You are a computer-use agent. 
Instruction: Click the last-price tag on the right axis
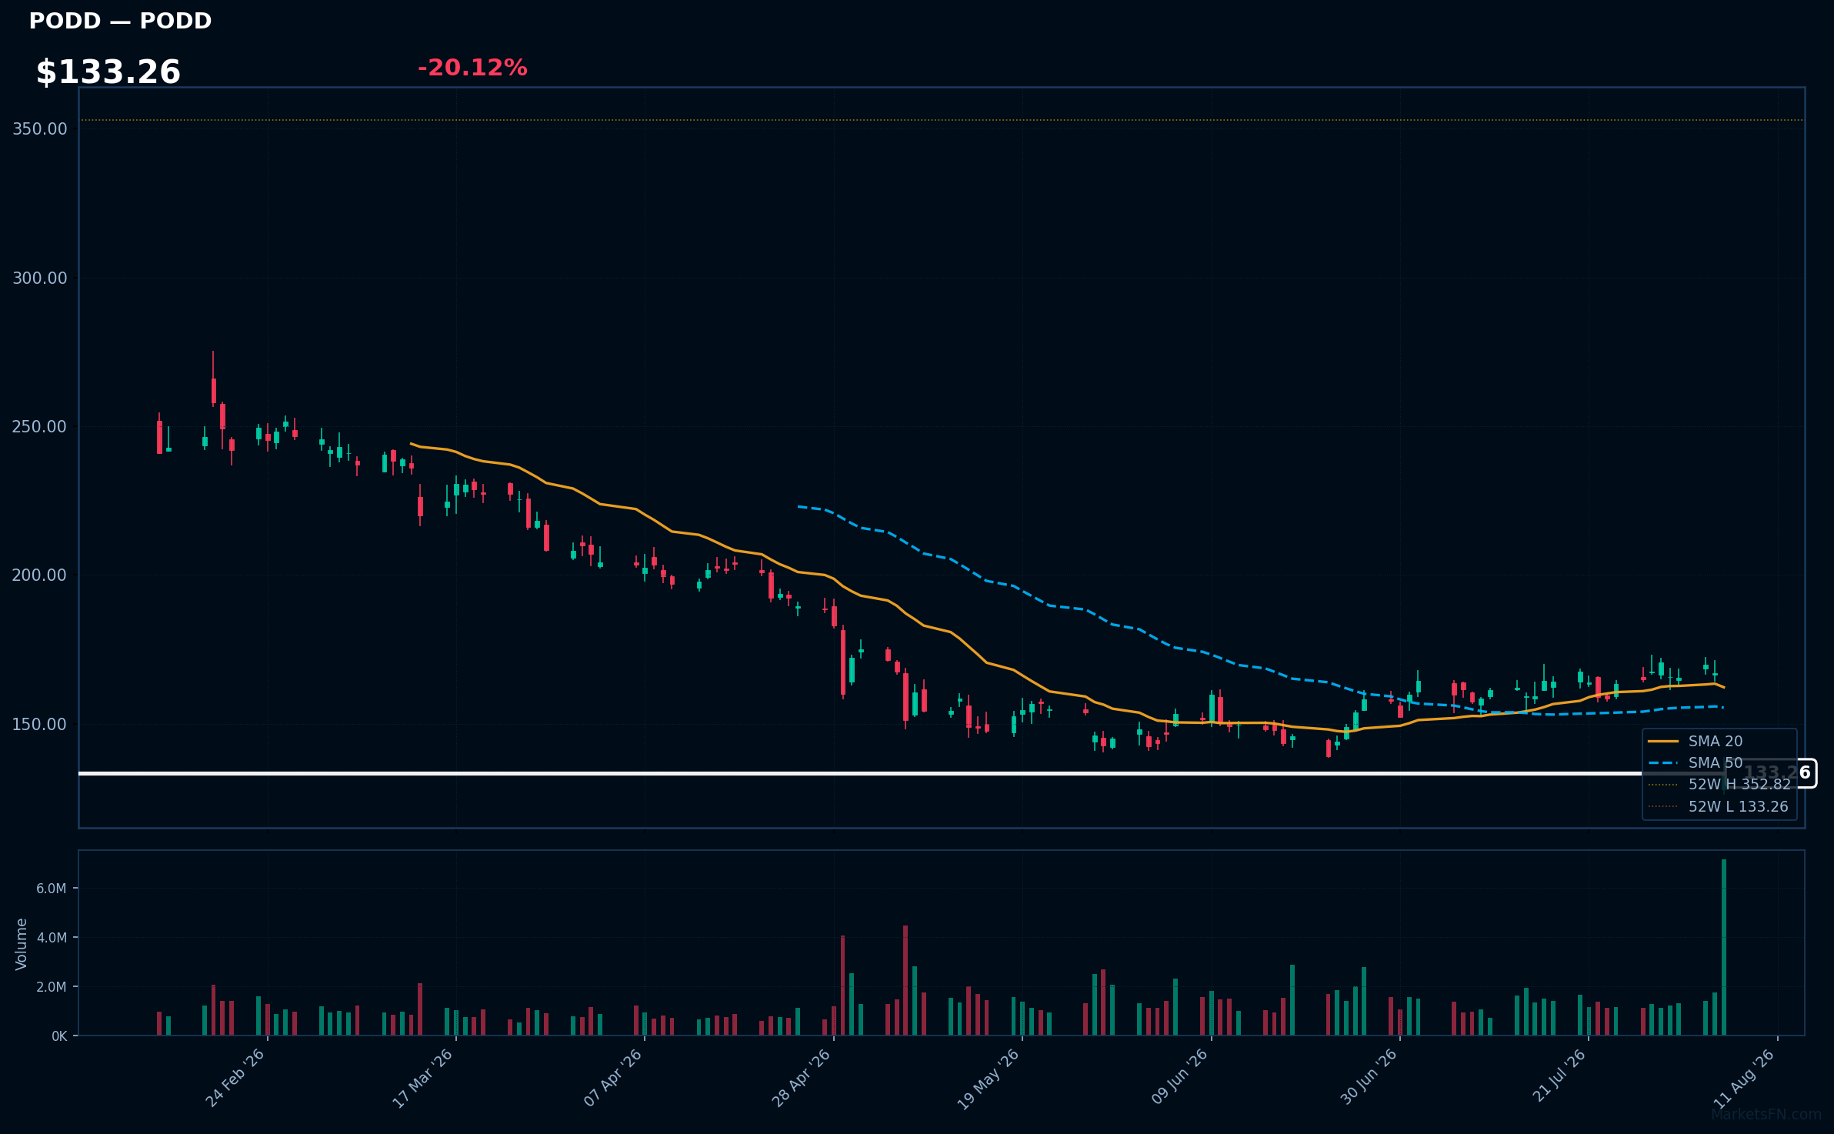coord(1772,773)
